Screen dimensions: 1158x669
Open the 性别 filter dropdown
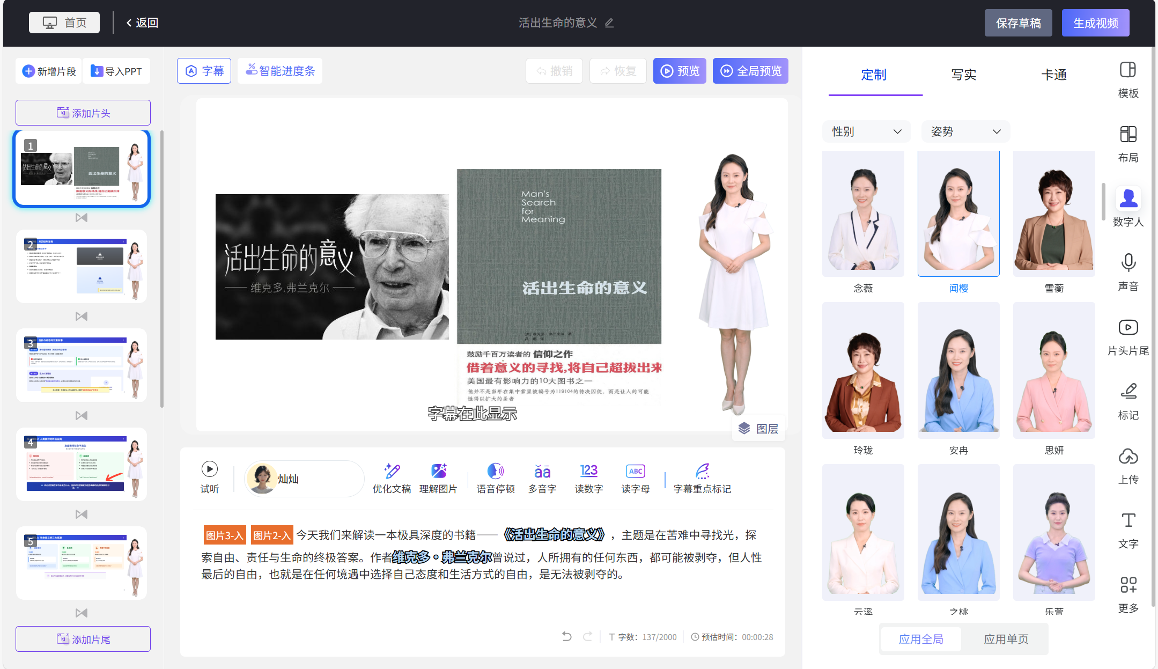(x=865, y=131)
